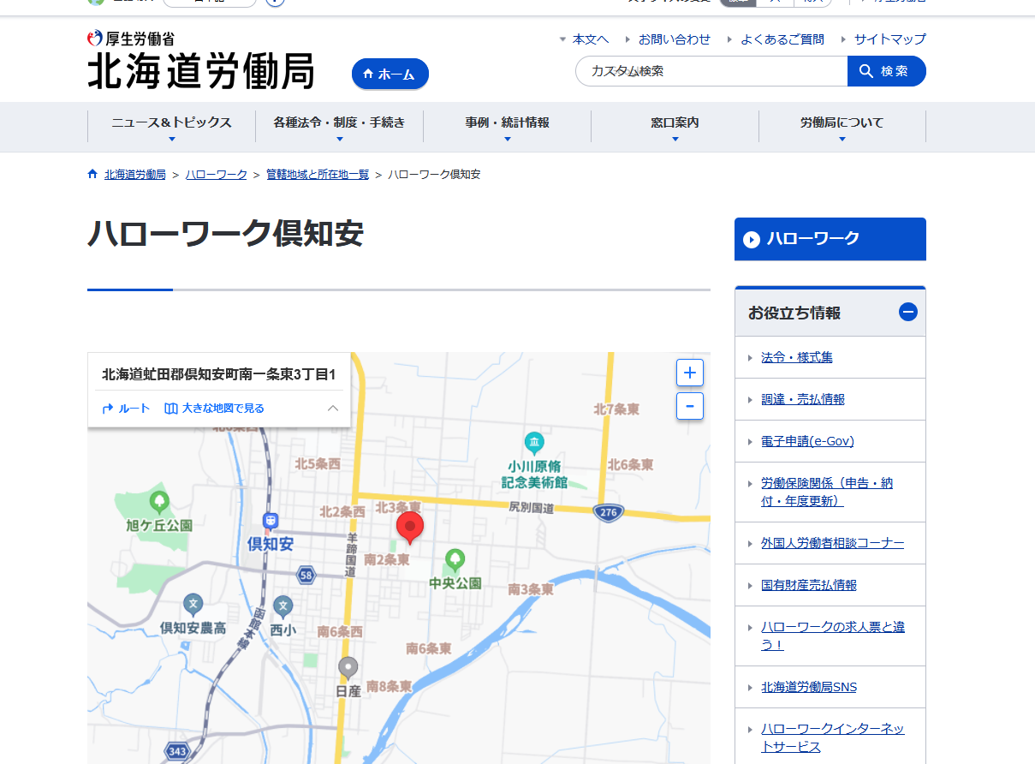Image resolution: width=1035 pixels, height=764 pixels.
Task: Click the 中央公園 park tree icon
Action: pyautogui.click(x=455, y=560)
